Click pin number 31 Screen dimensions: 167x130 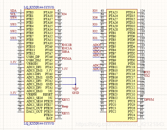[x=59, y=117]
